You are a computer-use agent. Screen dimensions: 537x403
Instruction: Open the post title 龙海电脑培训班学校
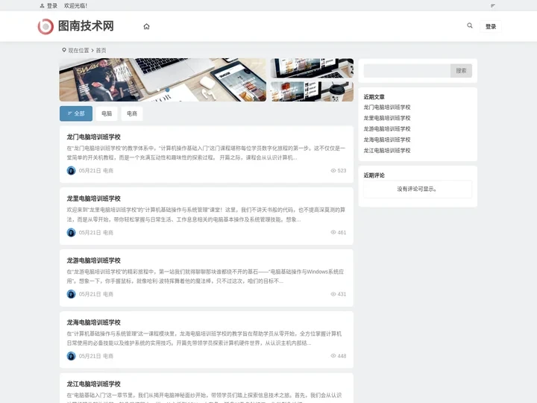(x=93, y=322)
